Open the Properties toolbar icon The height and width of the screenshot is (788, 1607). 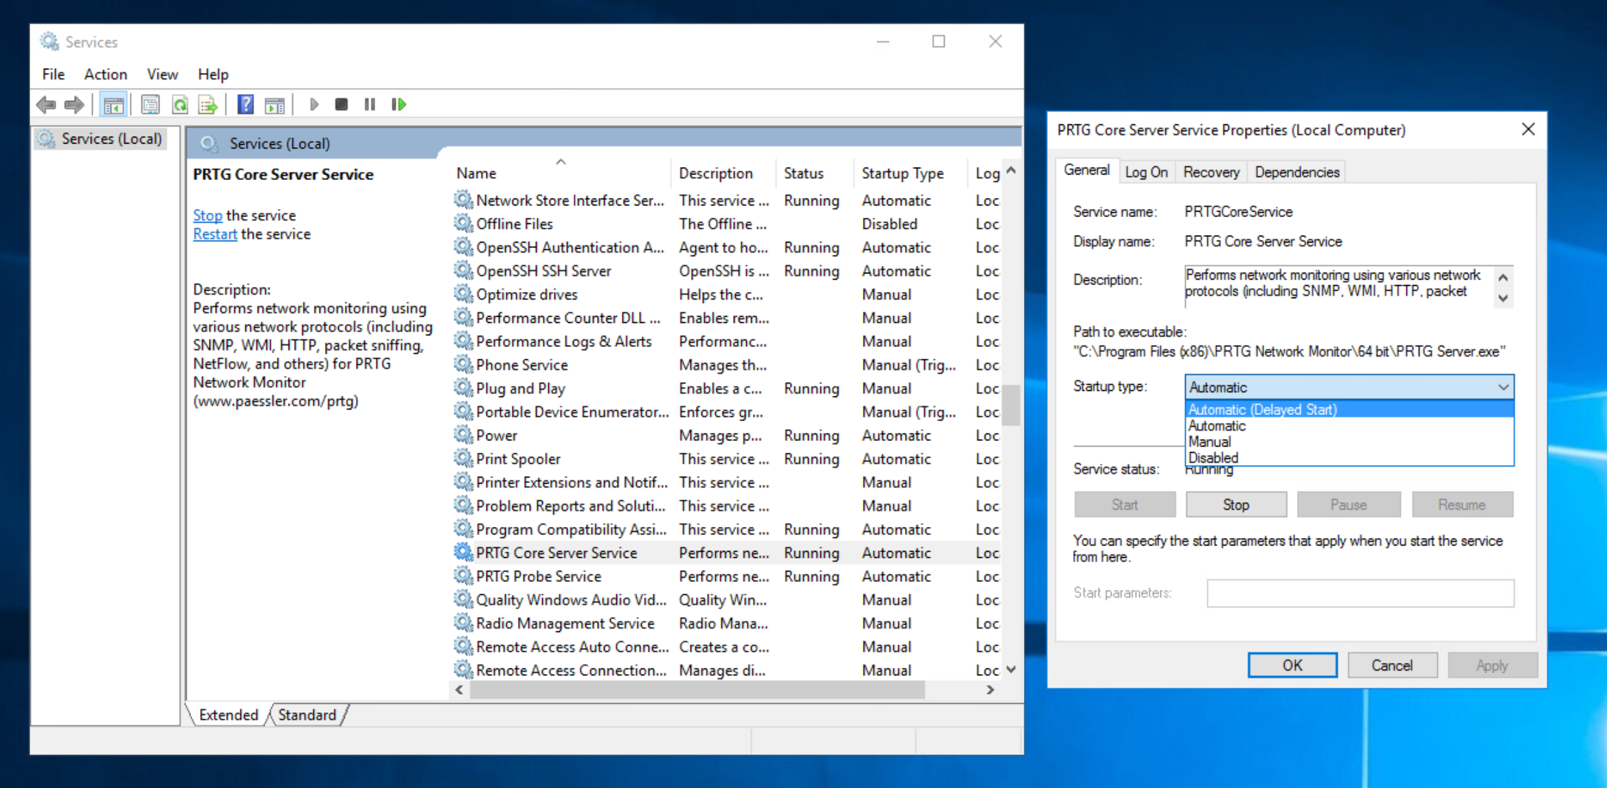[150, 104]
